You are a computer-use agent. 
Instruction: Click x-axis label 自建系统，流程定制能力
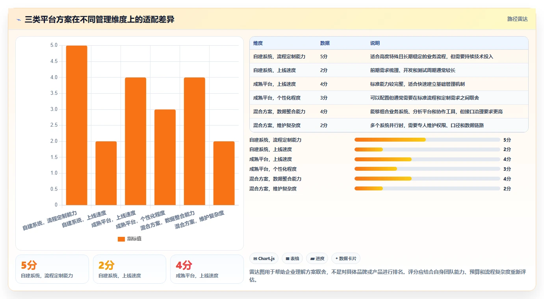coord(50,221)
